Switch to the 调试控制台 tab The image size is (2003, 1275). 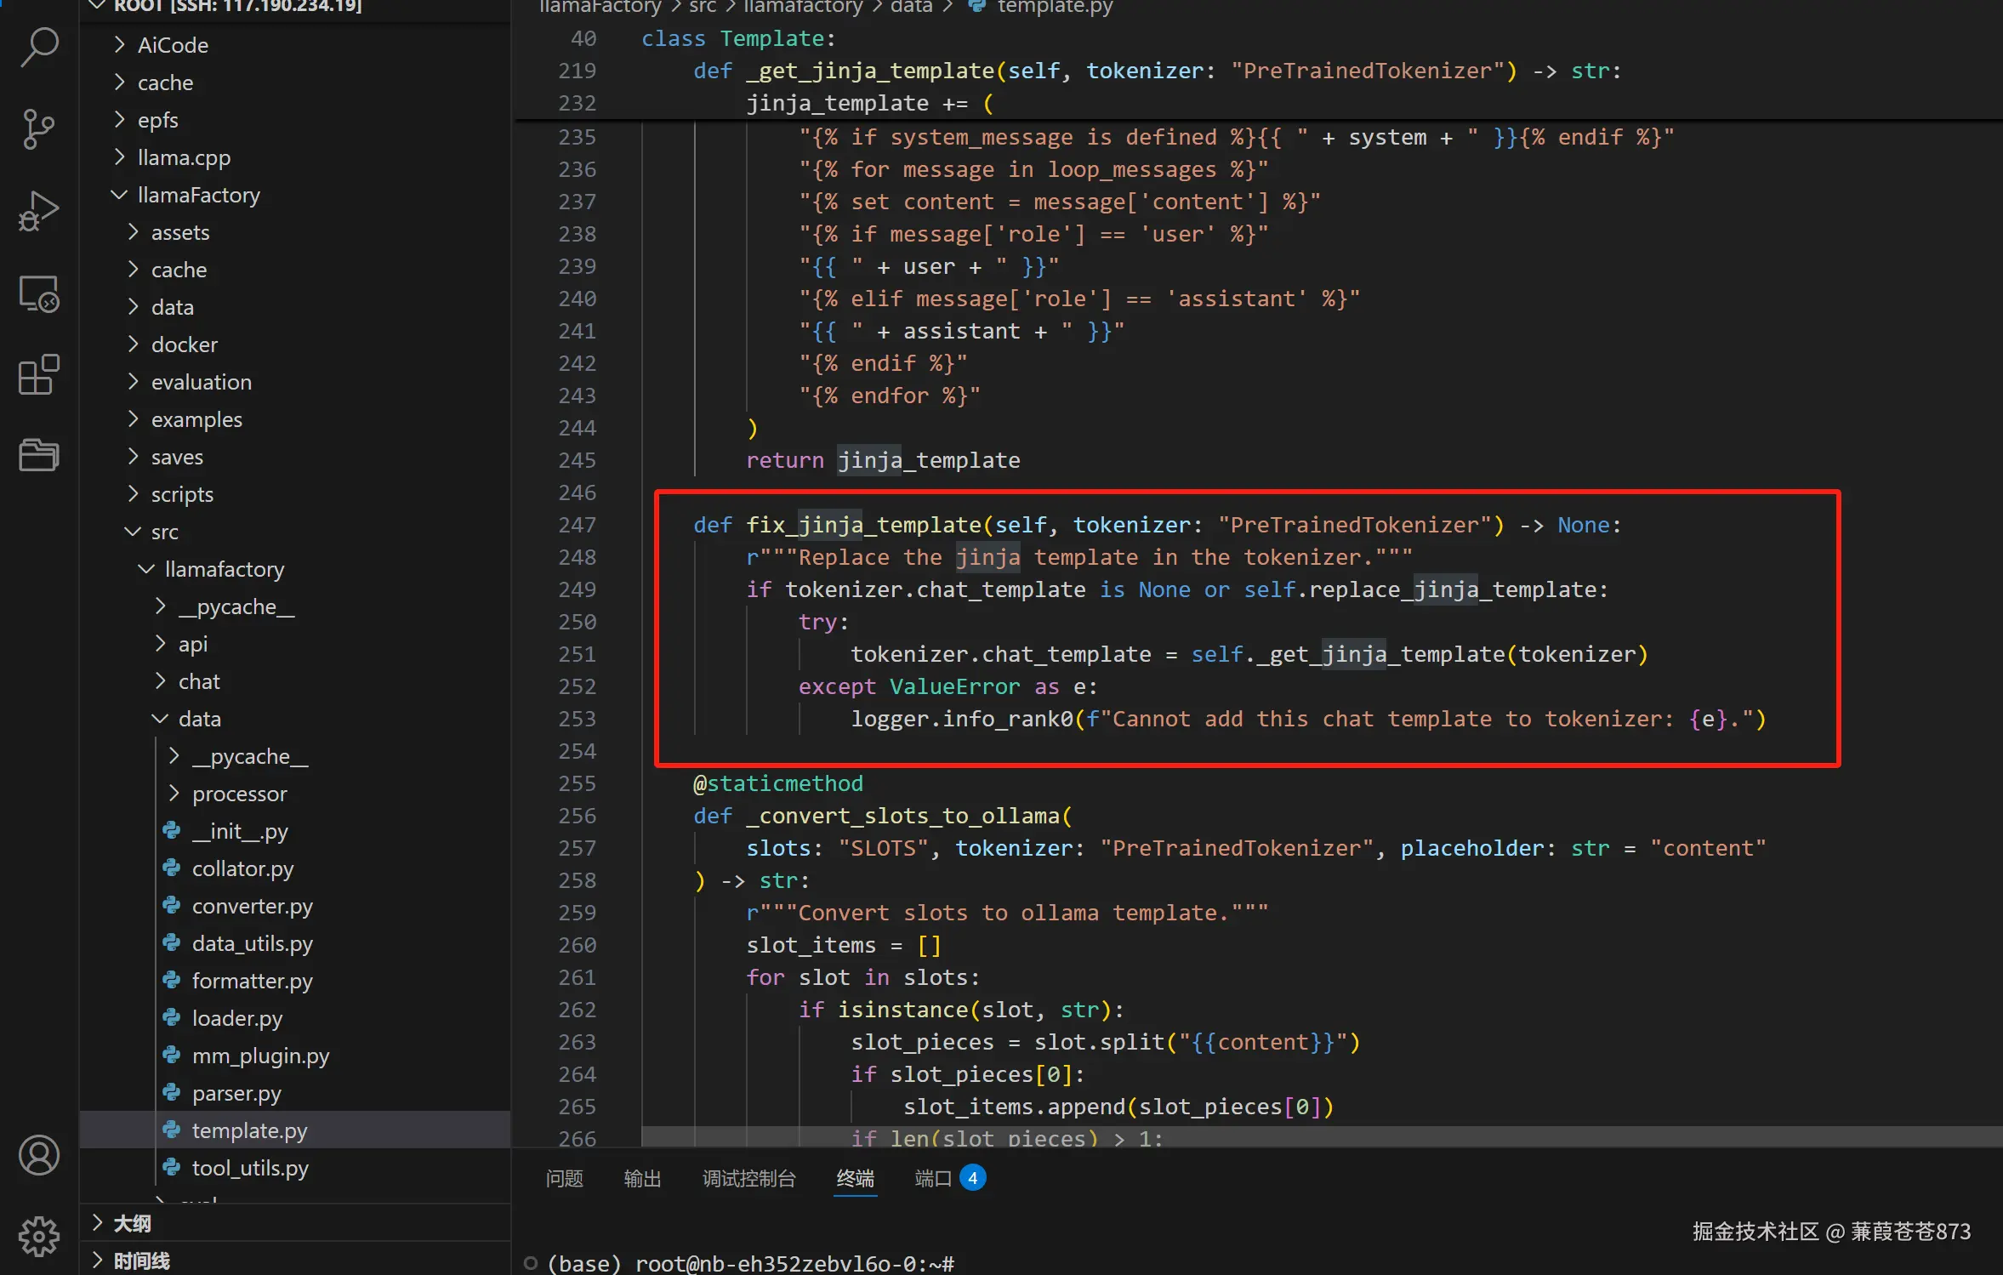[748, 1178]
